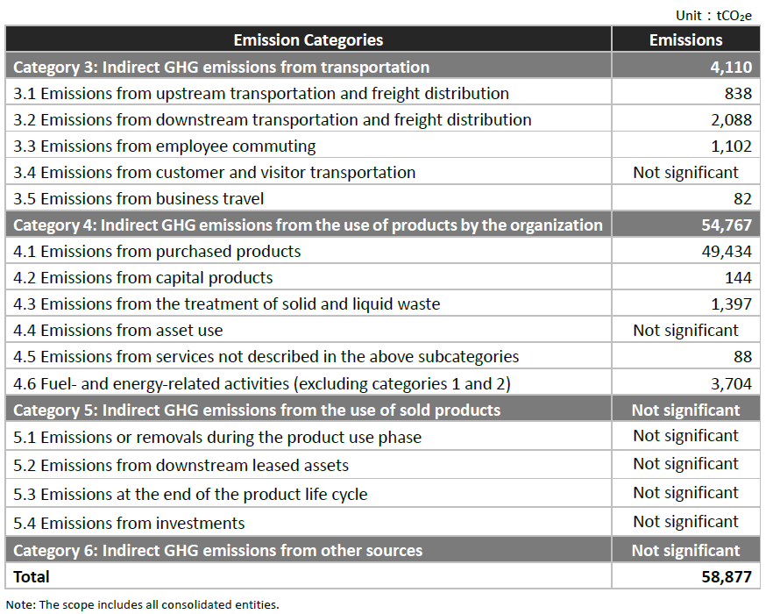
Task: Select the Category 3 transportation header row
Action: [222, 67]
